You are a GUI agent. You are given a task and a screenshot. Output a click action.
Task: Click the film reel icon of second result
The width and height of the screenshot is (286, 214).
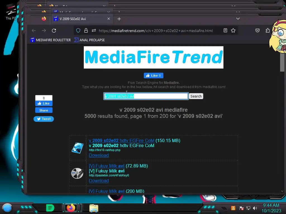pos(77,173)
